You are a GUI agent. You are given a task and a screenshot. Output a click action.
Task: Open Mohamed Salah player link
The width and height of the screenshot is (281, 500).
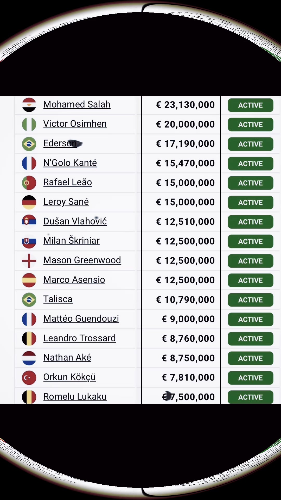coord(77,104)
